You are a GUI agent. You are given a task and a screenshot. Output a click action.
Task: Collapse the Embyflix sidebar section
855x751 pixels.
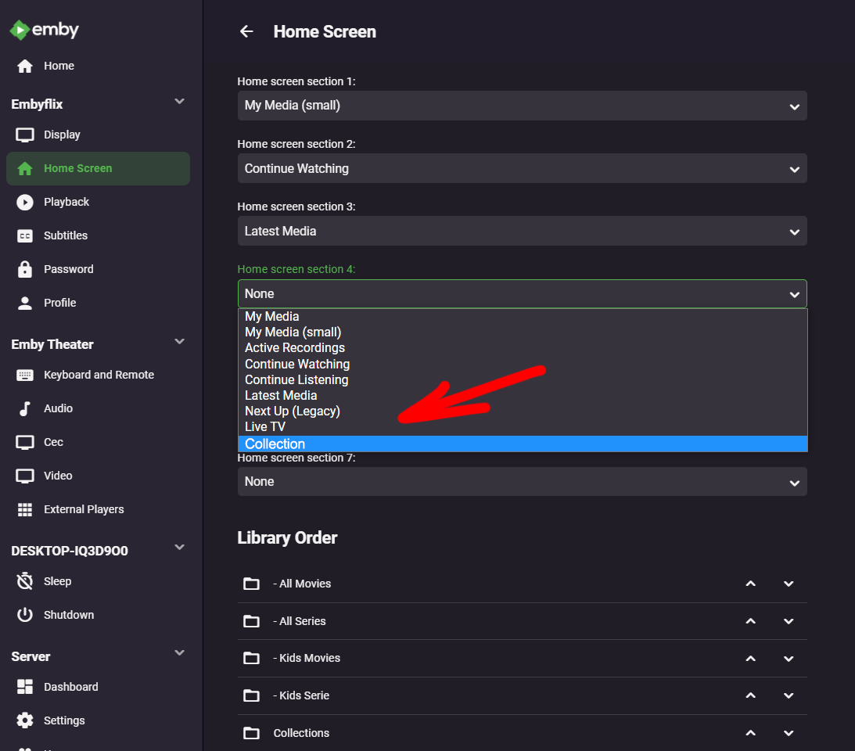179,102
